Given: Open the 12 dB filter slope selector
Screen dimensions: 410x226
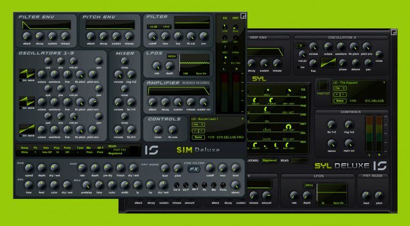Looking at the screenshot, I should 154,27.
